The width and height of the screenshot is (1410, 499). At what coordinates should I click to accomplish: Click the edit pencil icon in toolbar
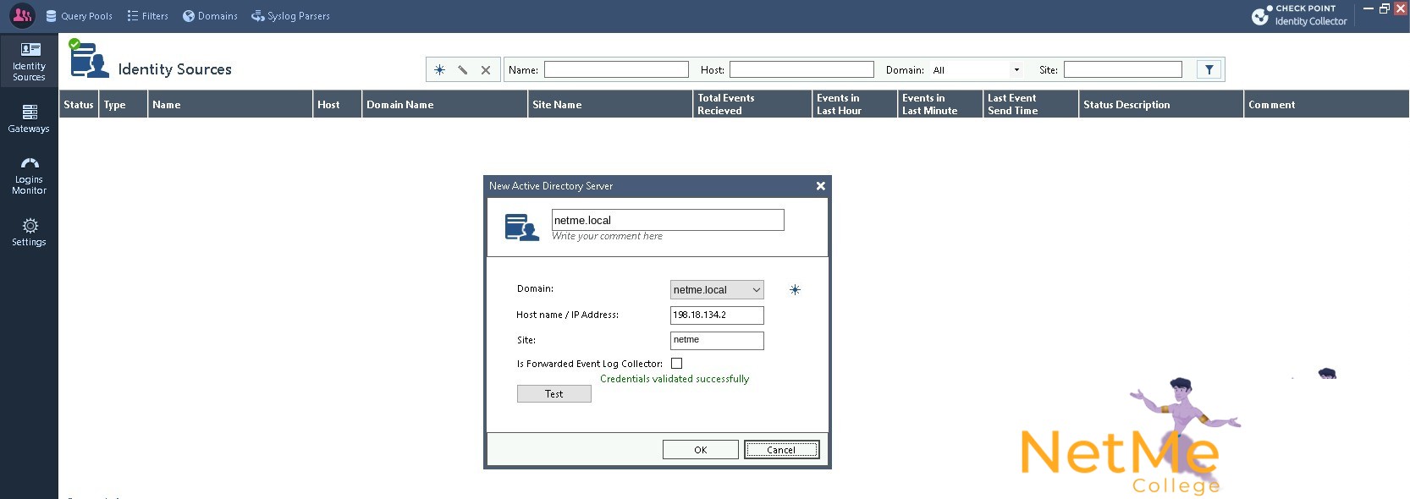coord(462,70)
